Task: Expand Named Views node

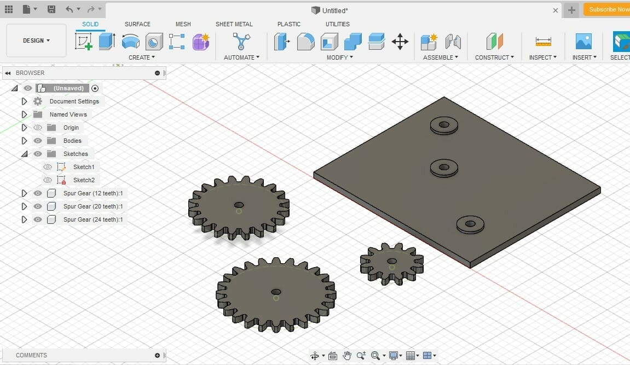Action: [x=24, y=114]
